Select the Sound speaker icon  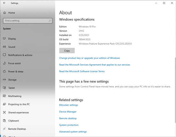[4, 47]
